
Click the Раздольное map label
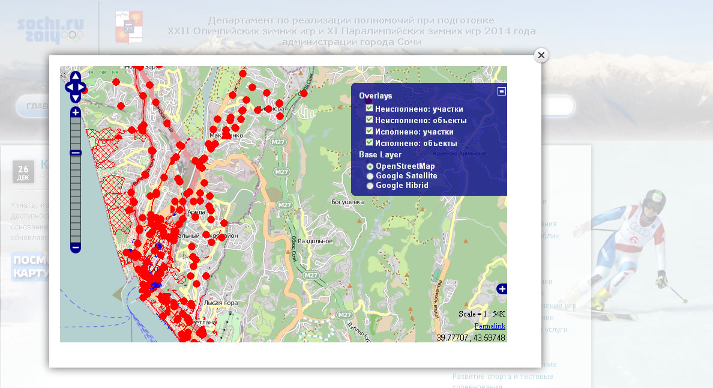315,241
